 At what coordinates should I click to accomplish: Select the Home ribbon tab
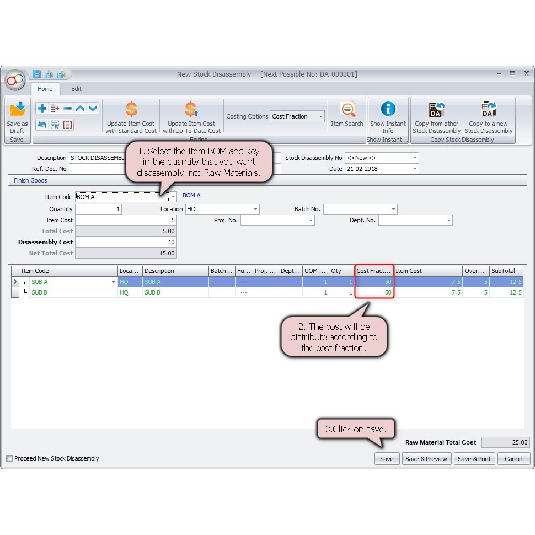point(45,89)
